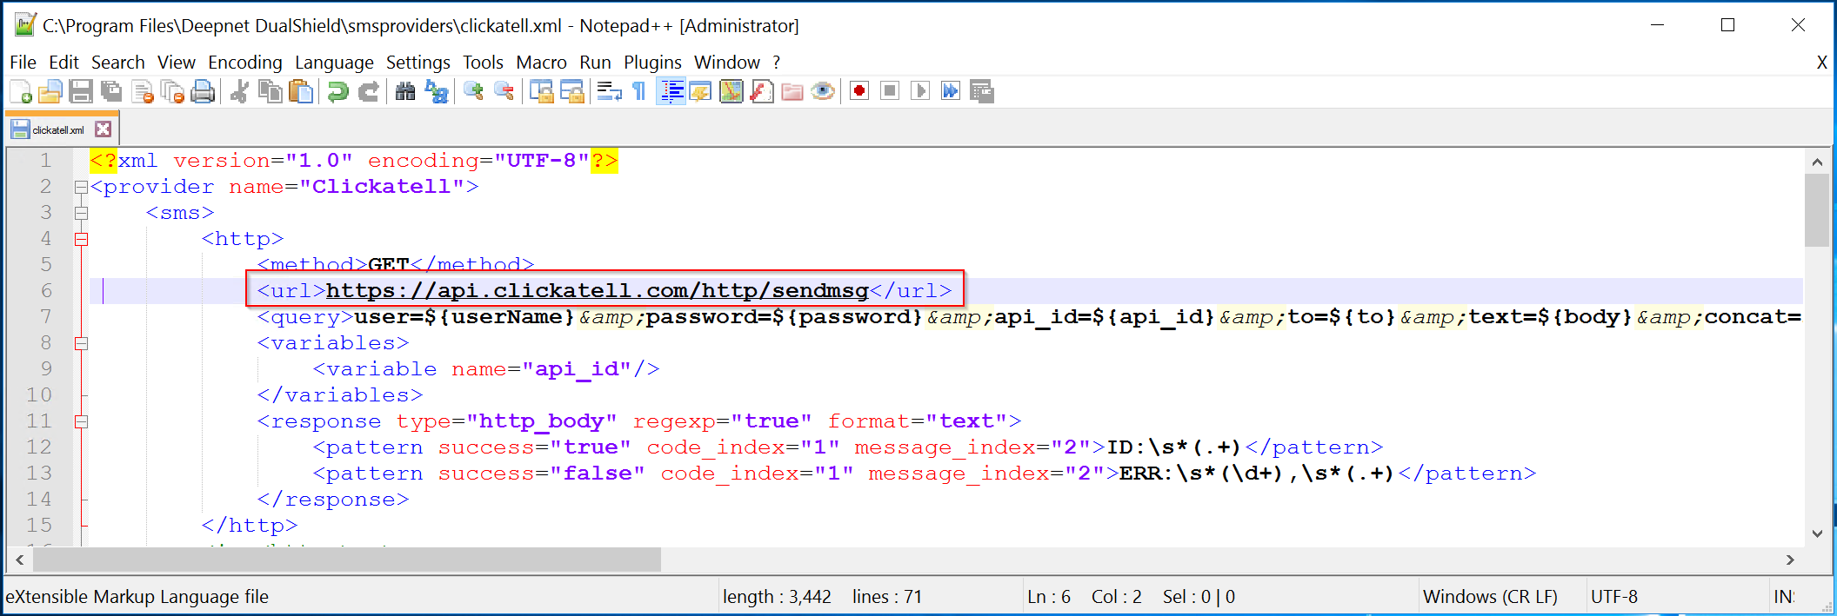Collapse the http fold marker on line 4

(81, 239)
